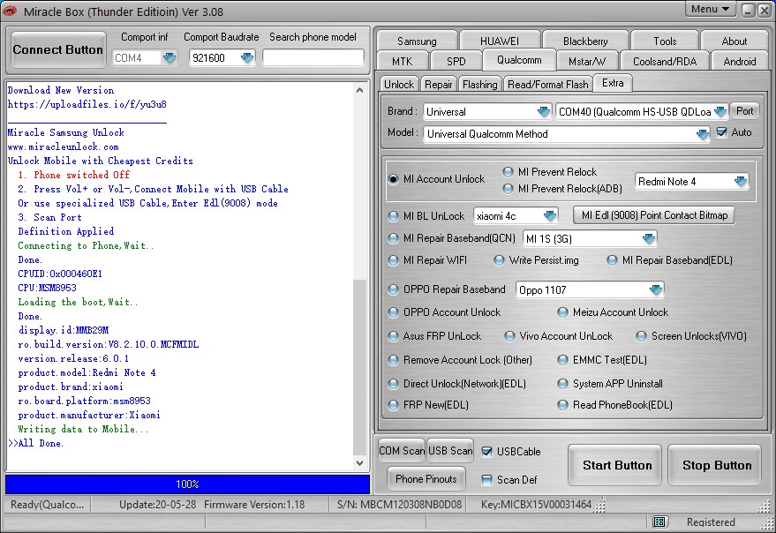Viewport: 776px width, 533px height.
Task: Select FRP New(EDL) option
Action: [x=394, y=405]
